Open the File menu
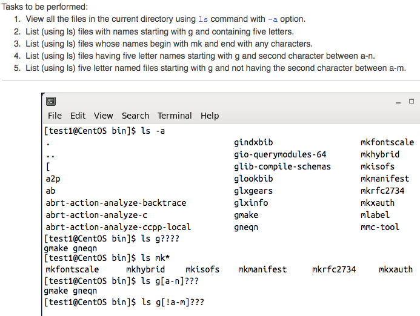 (x=55, y=116)
